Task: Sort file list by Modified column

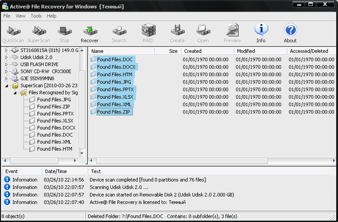Action: 260,51
